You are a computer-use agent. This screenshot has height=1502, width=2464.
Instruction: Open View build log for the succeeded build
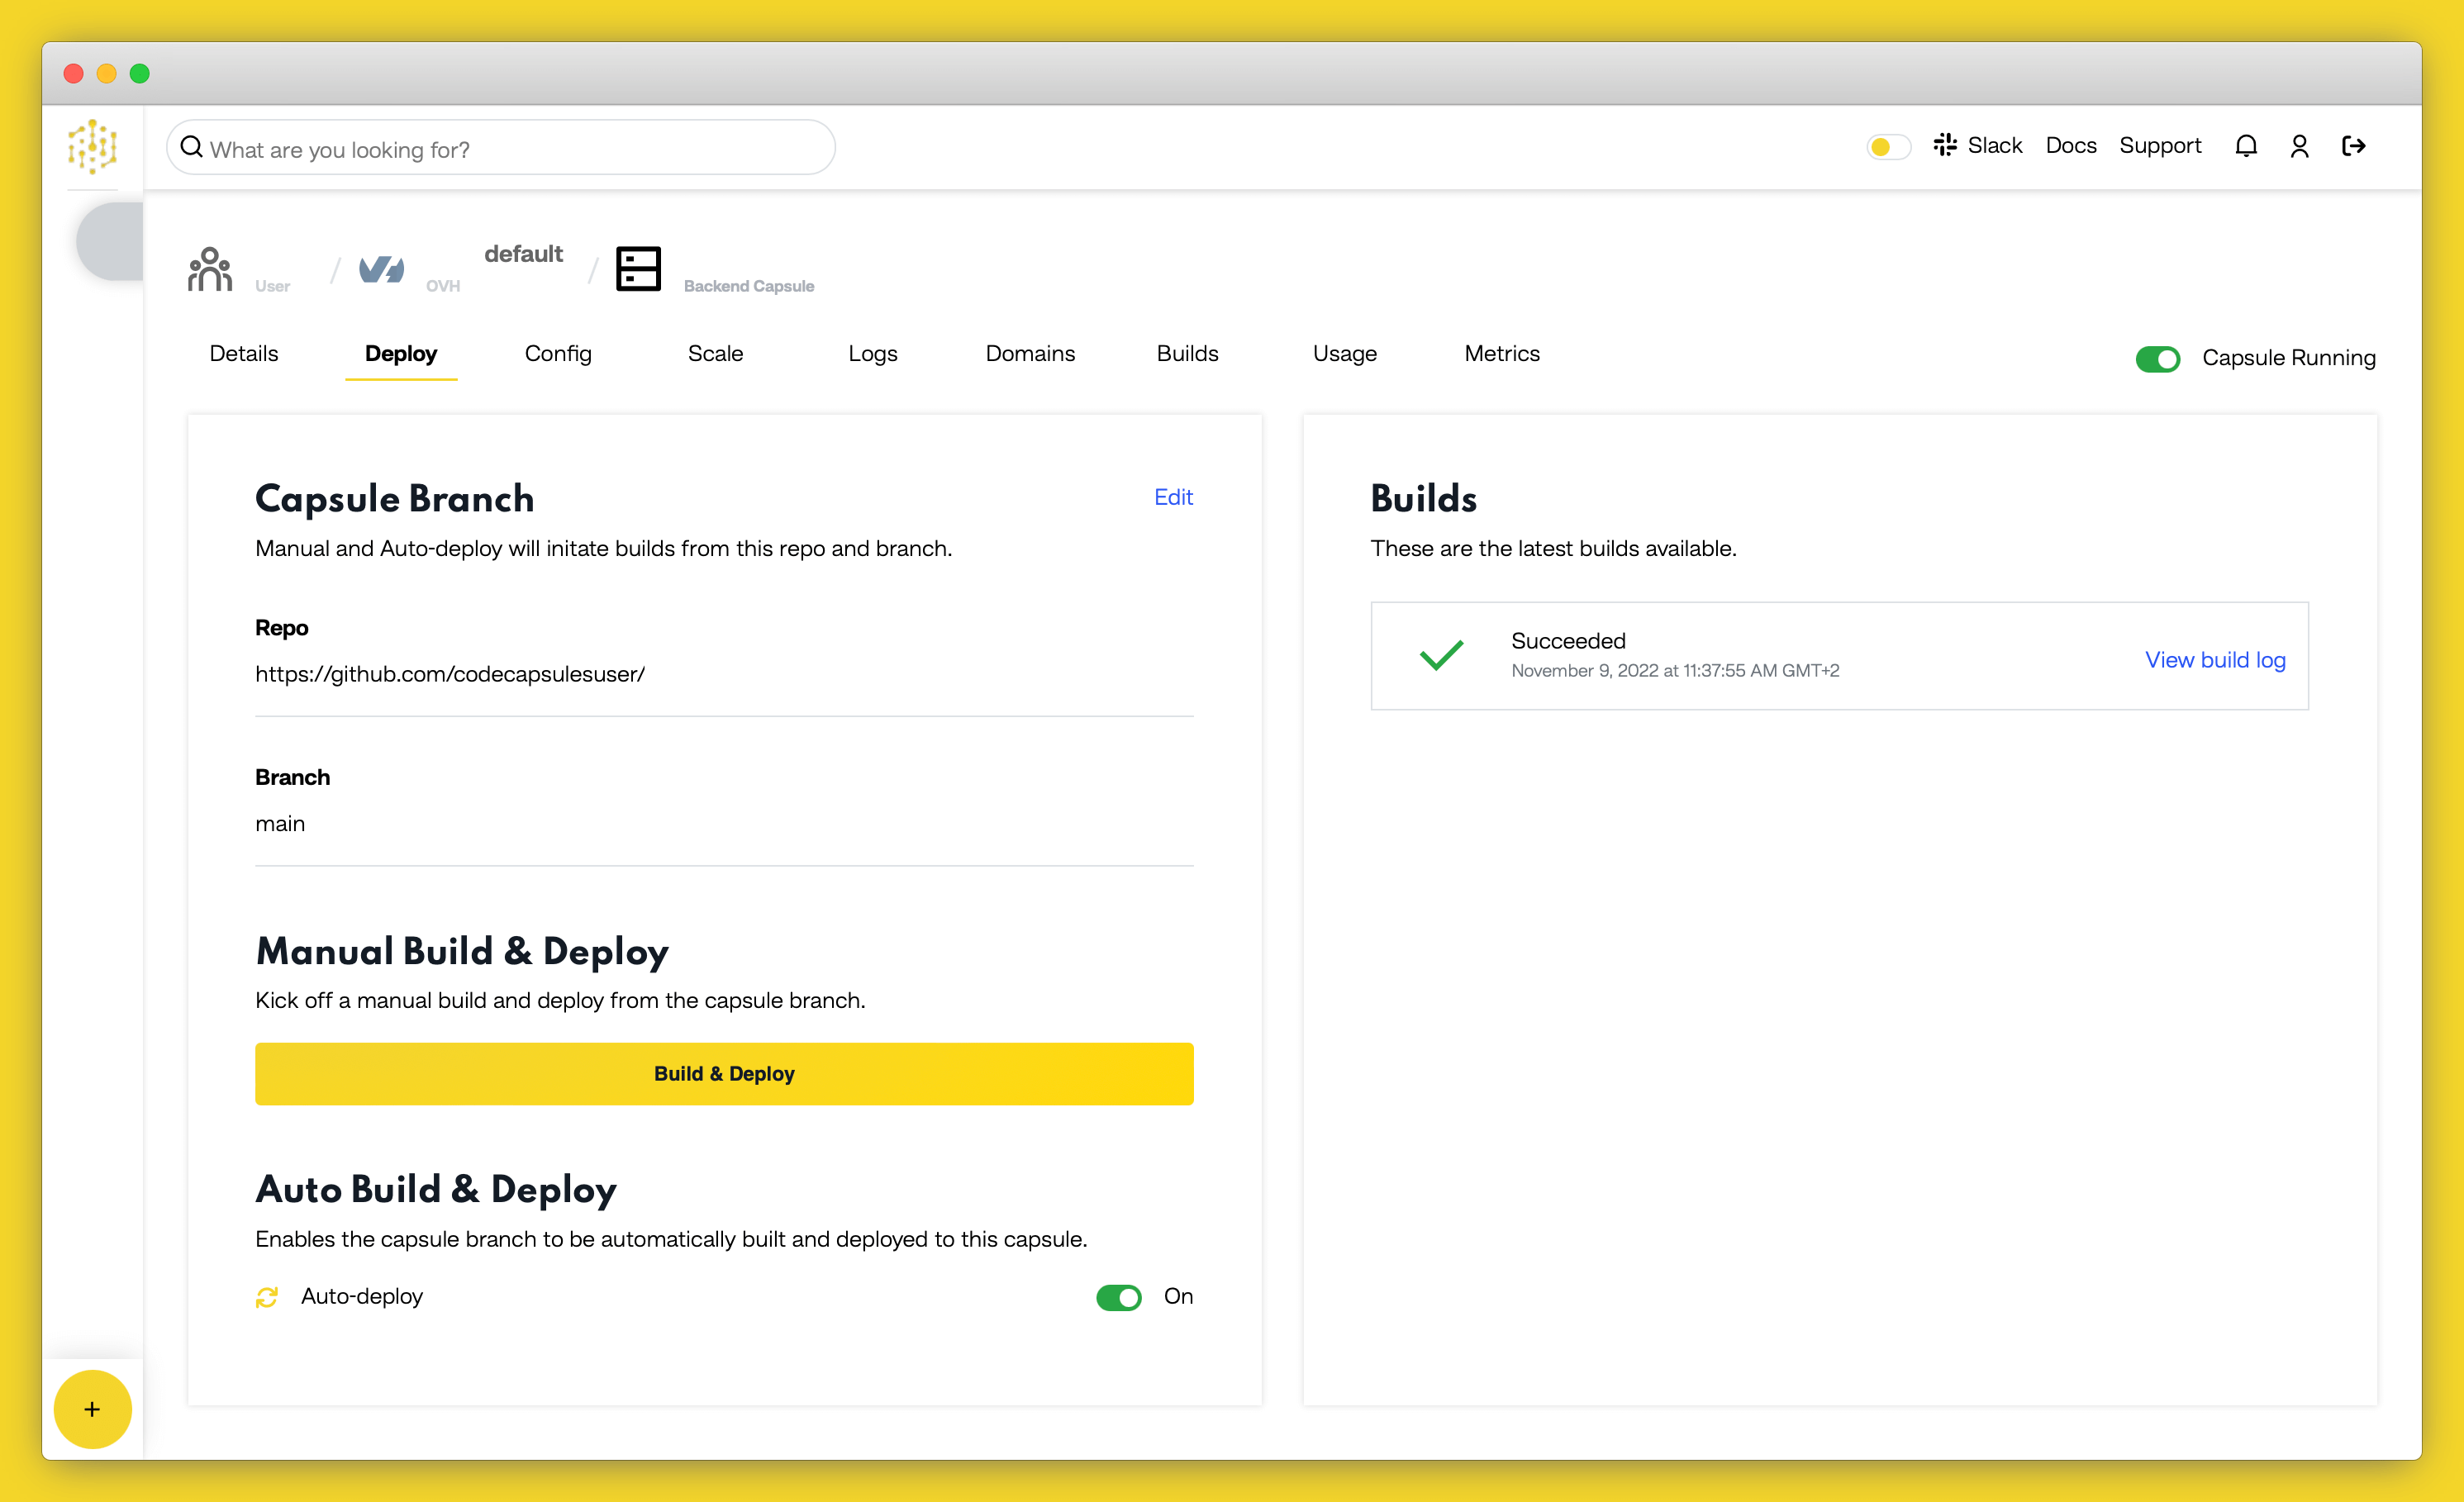click(x=2215, y=660)
